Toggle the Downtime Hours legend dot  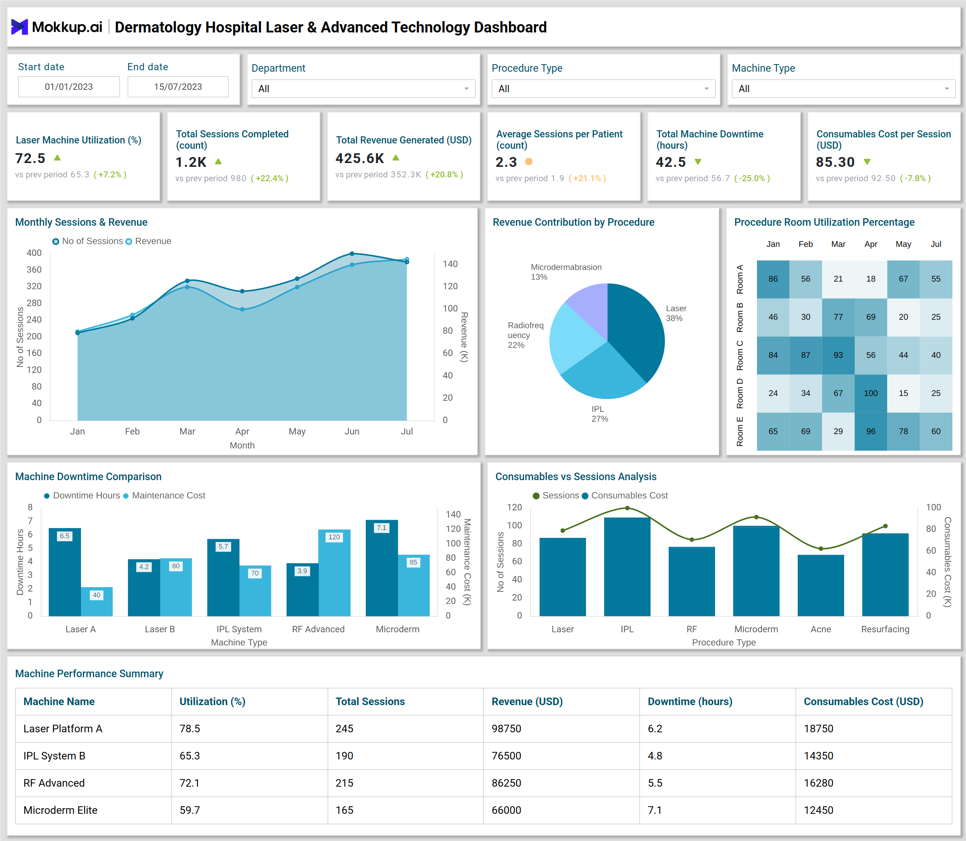coord(46,496)
